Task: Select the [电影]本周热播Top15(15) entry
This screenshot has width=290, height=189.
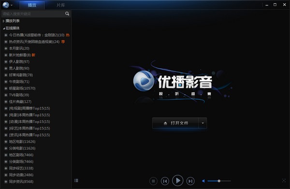Action: [x=29, y=115]
